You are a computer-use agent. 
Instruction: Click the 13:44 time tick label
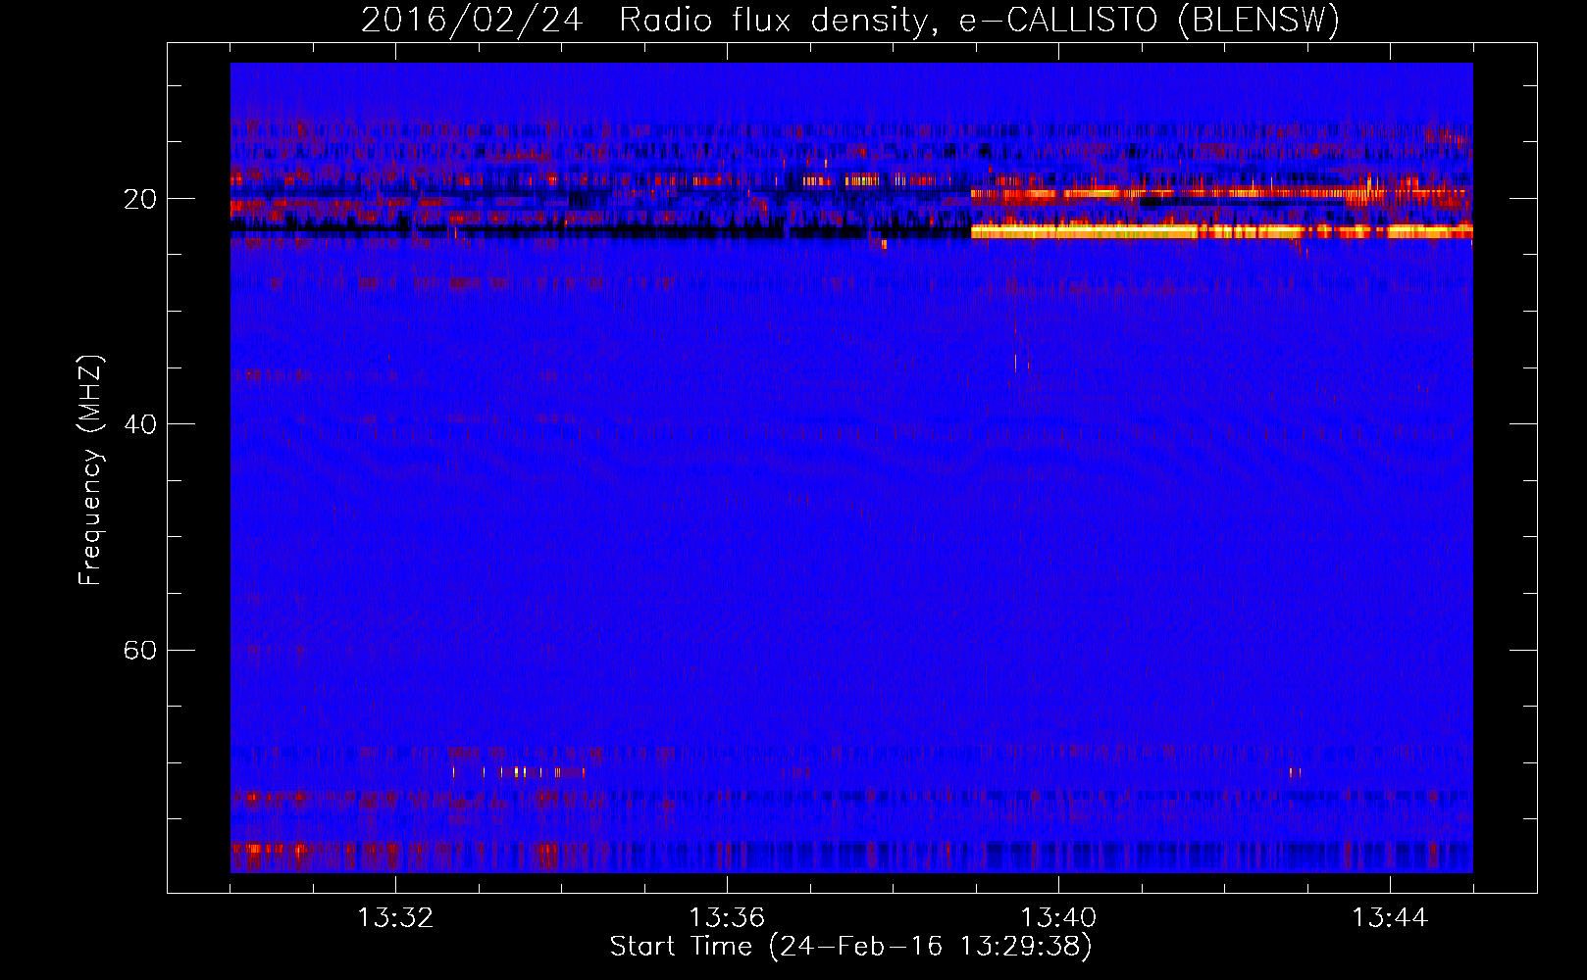click(1390, 918)
